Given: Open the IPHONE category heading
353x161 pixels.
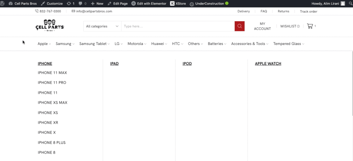Looking at the screenshot, I should [45, 64].
